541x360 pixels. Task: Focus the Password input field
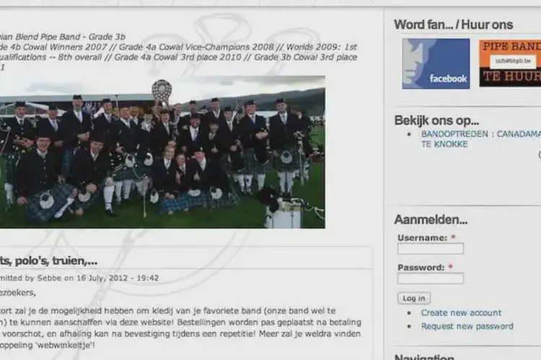[430, 279]
